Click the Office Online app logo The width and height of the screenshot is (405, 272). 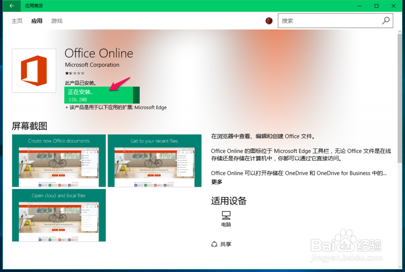pyautogui.click(x=34, y=71)
